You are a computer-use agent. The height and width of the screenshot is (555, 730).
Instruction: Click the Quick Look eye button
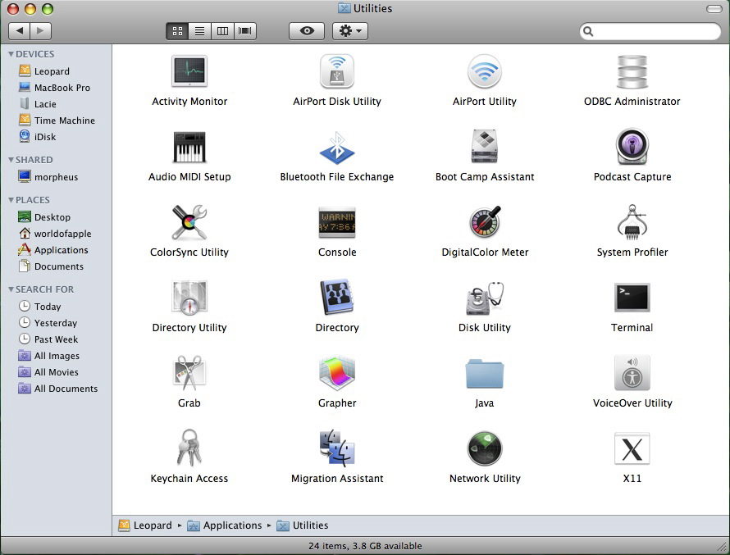point(306,31)
